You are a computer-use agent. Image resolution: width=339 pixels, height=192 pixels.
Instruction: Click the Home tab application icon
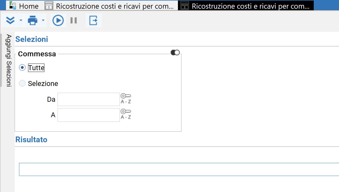tap(13, 6)
